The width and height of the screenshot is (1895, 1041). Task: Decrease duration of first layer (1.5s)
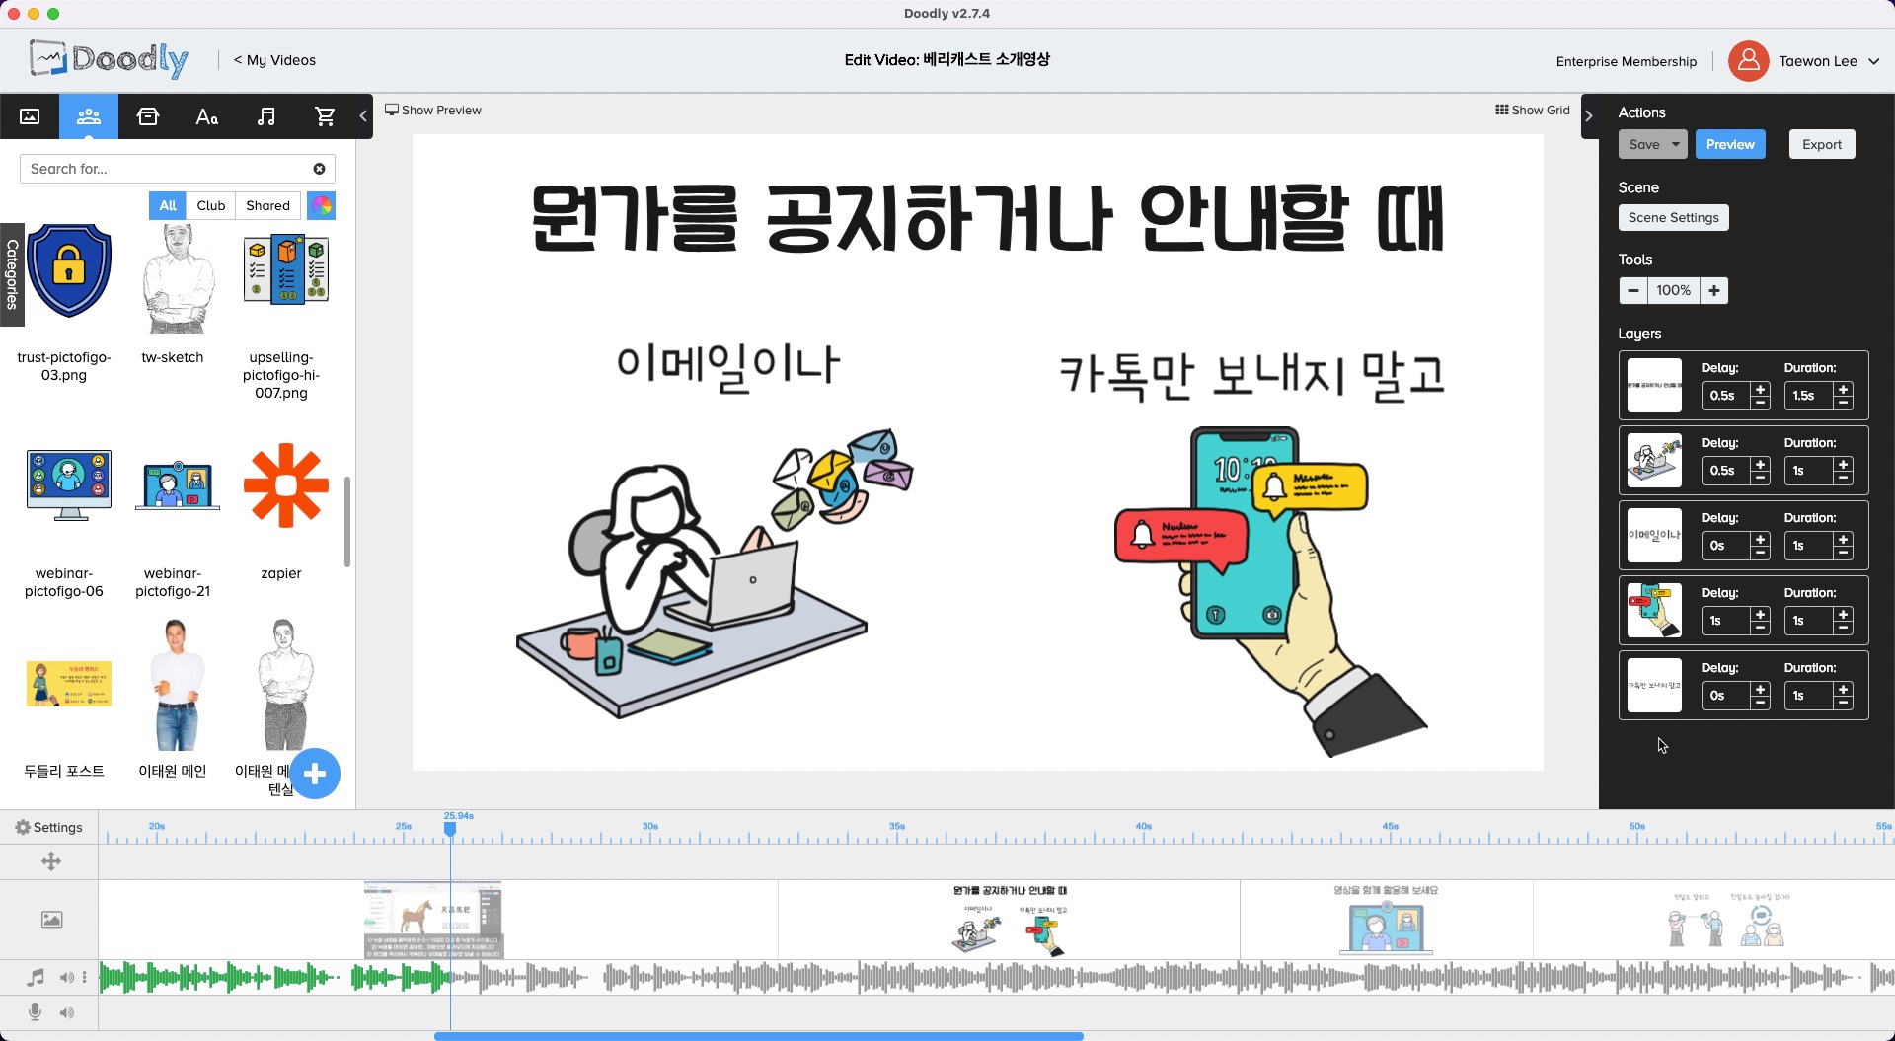coord(1843,402)
